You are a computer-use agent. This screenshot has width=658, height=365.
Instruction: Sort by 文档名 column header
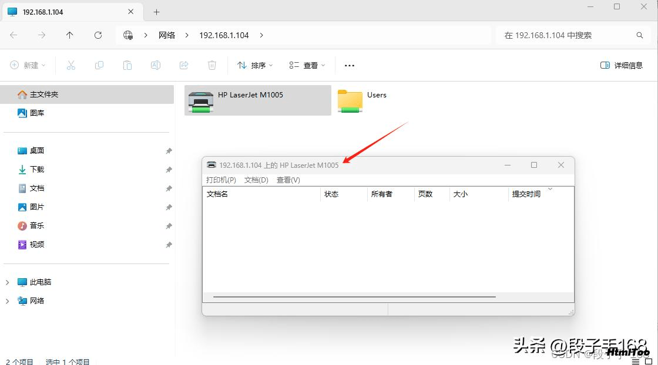(261, 194)
